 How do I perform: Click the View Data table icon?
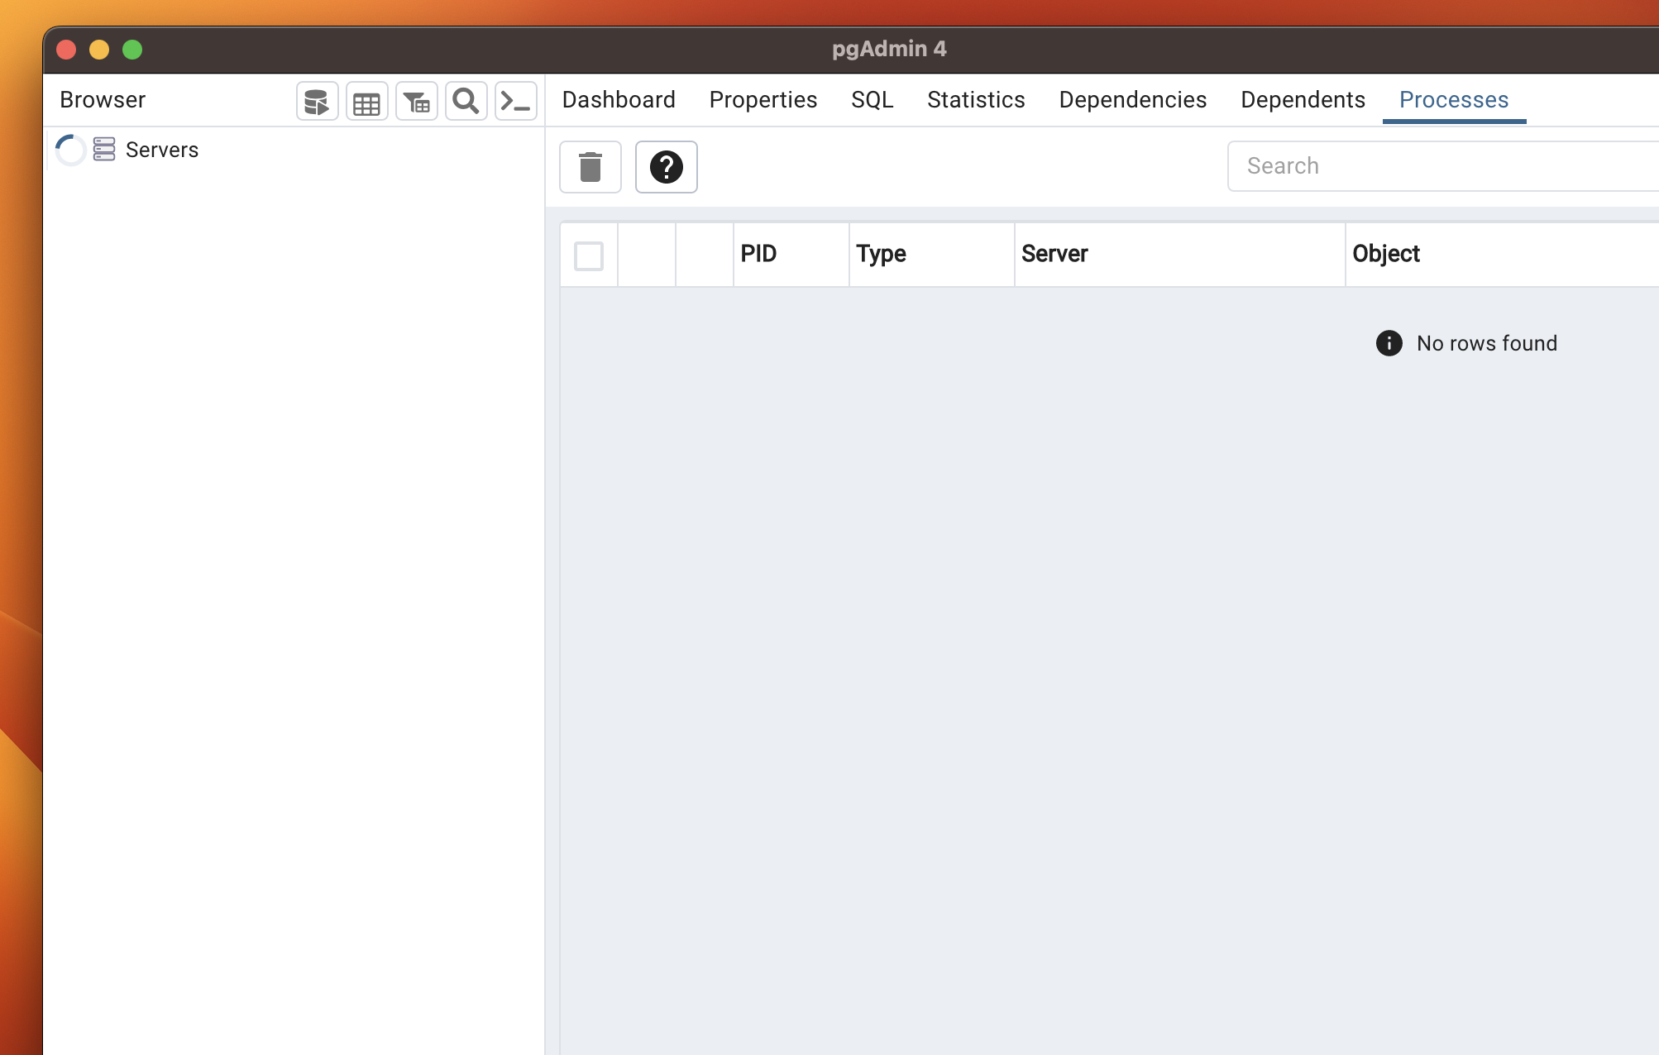(x=366, y=102)
